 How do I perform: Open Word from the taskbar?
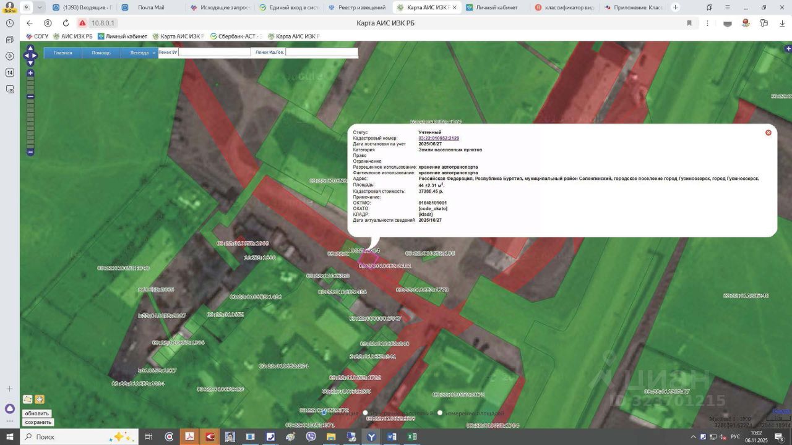pyautogui.click(x=392, y=437)
